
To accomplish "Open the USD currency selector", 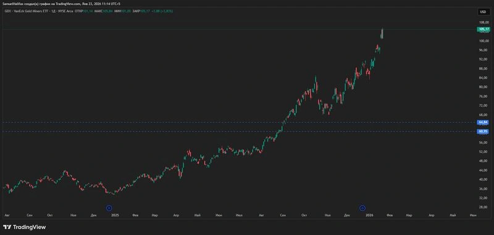I will click(x=483, y=12).
